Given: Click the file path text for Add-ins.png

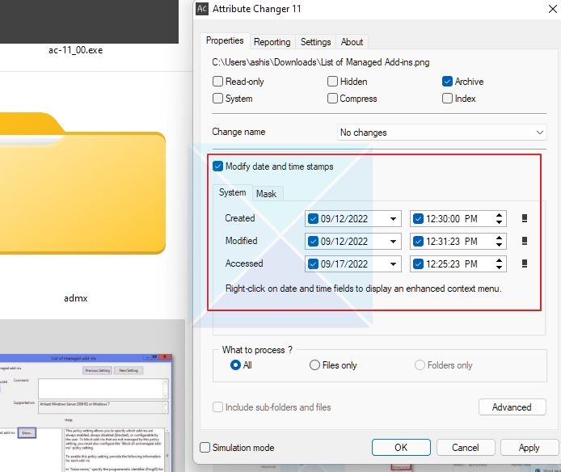Looking at the screenshot, I should (x=321, y=62).
